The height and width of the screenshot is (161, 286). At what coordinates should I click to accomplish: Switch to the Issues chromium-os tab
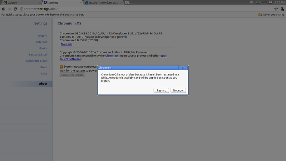pyautogui.click(x=104, y=3)
